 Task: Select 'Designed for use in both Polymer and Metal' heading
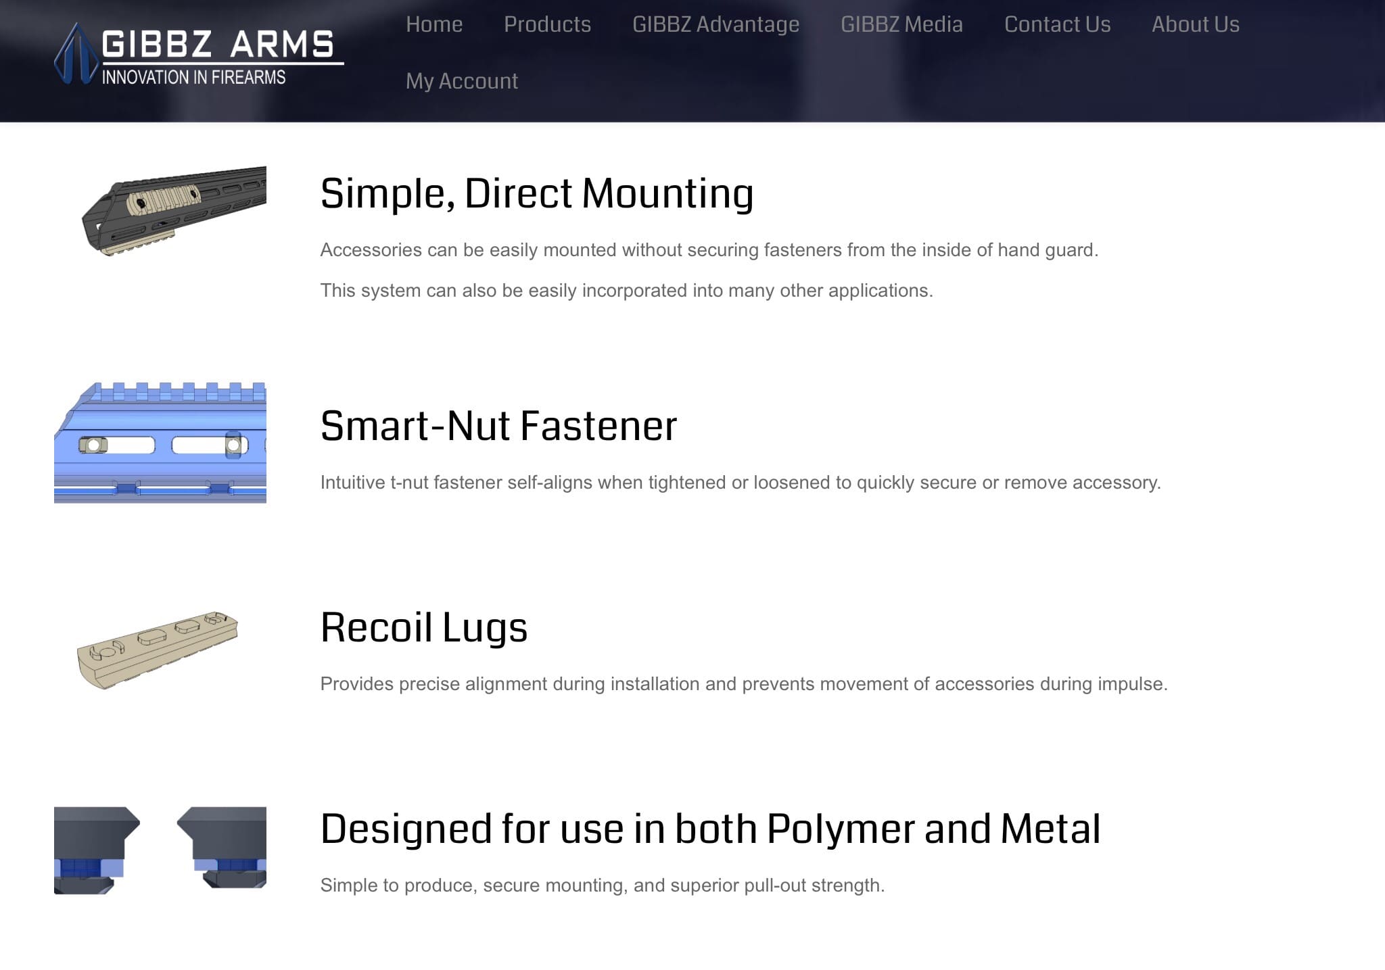711,829
